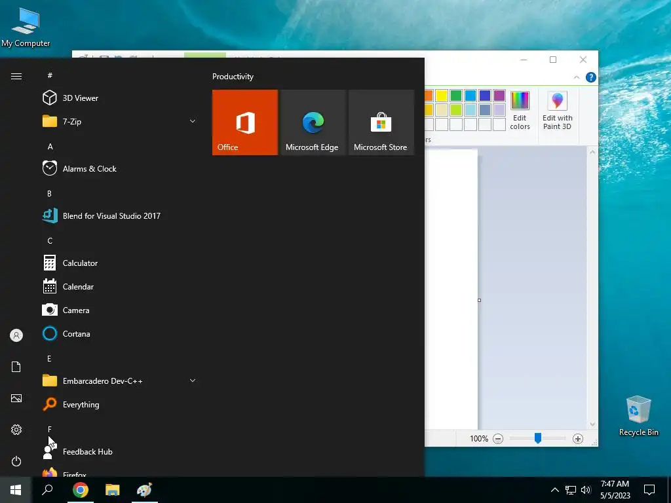The height and width of the screenshot is (503, 671).
Task: Select the green color swatch in Paint
Action: tap(456, 96)
